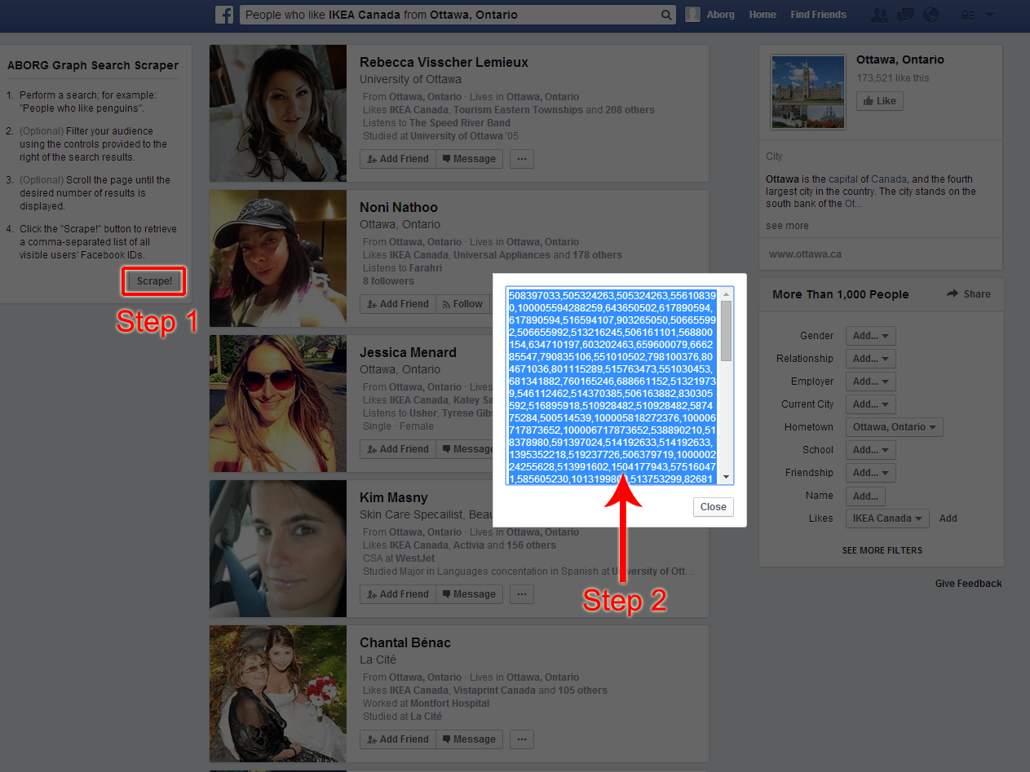Click the Share arrow icon
This screenshot has height=772, width=1030.
953,293
